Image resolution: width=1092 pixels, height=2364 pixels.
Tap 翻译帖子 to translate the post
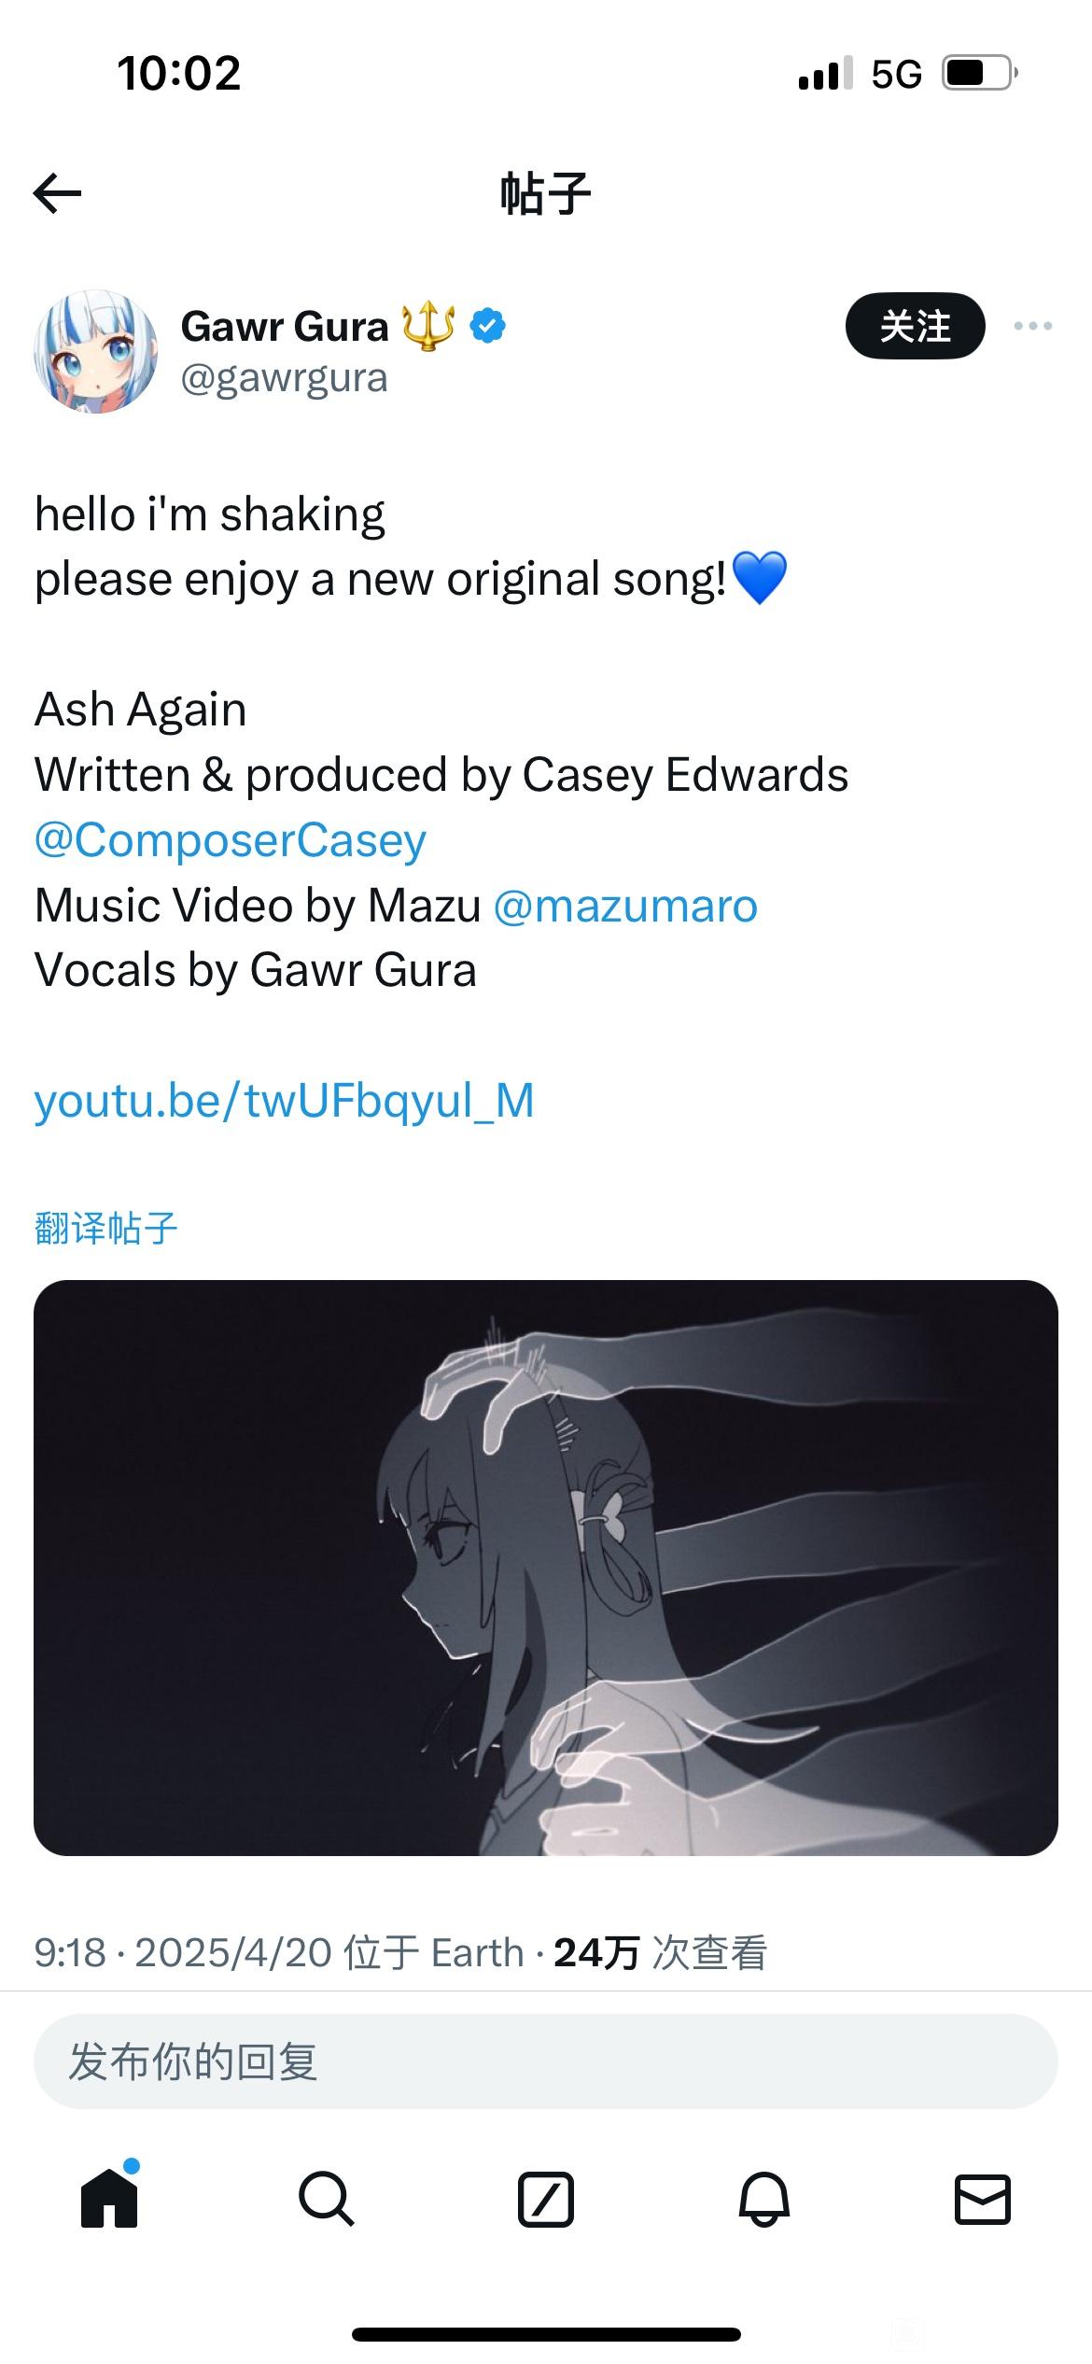pos(105,1228)
